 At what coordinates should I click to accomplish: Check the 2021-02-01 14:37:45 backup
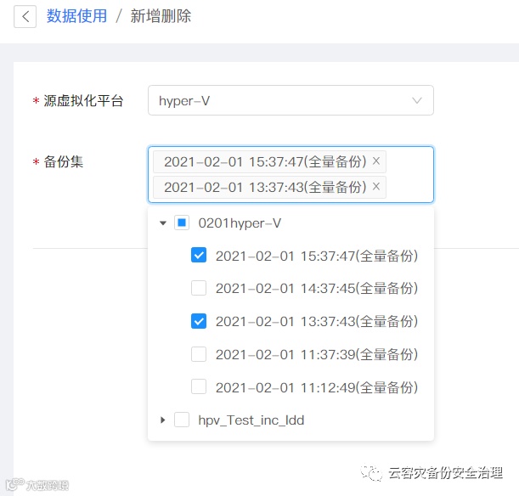click(199, 288)
